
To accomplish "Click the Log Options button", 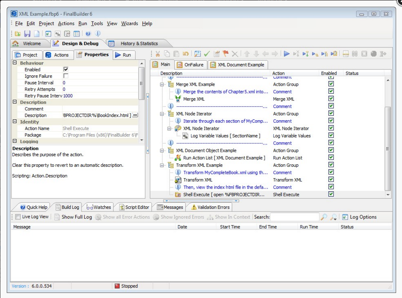I will click(359, 217).
